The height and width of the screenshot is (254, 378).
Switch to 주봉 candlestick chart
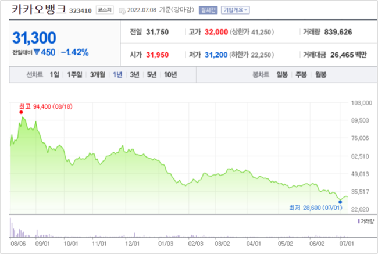(301, 75)
